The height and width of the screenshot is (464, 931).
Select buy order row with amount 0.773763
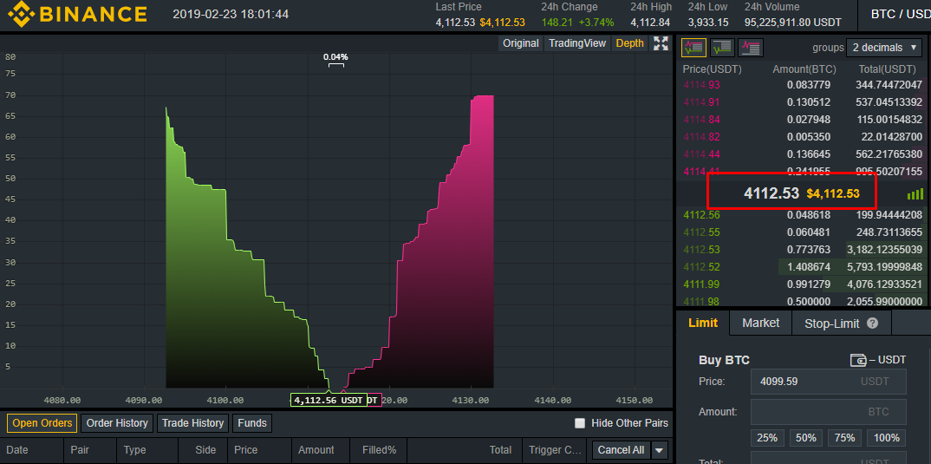pos(804,249)
